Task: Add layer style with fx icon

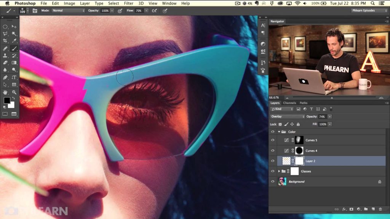Action: [344, 209]
